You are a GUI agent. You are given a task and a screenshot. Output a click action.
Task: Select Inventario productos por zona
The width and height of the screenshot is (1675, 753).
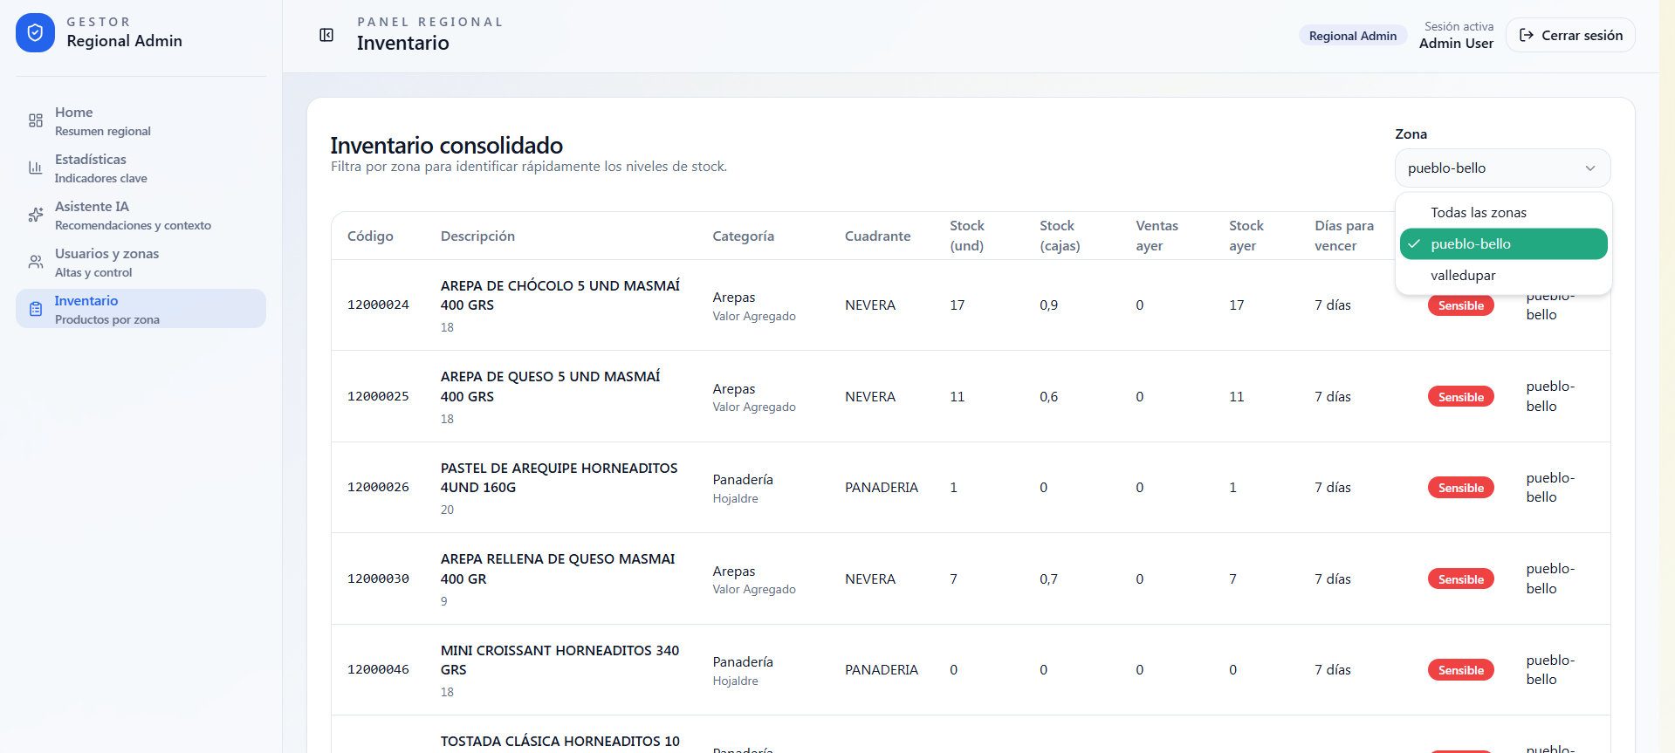point(141,309)
